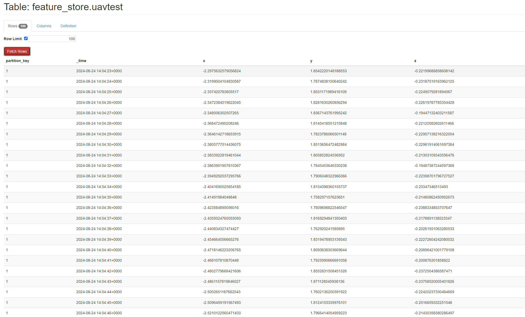525x317 pixels.
Task: Open the Rows tab
Action: 18,26
